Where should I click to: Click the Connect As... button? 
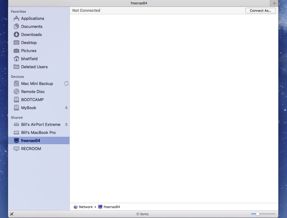pyautogui.click(x=260, y=11)
